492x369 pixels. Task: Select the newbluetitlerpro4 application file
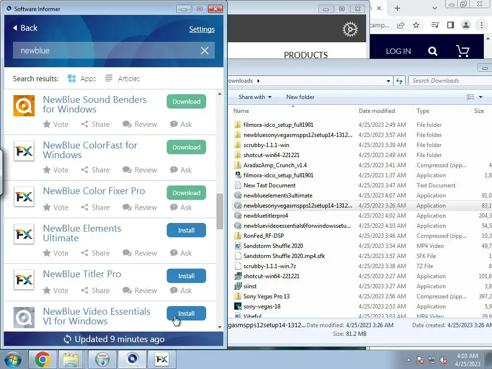265,216
